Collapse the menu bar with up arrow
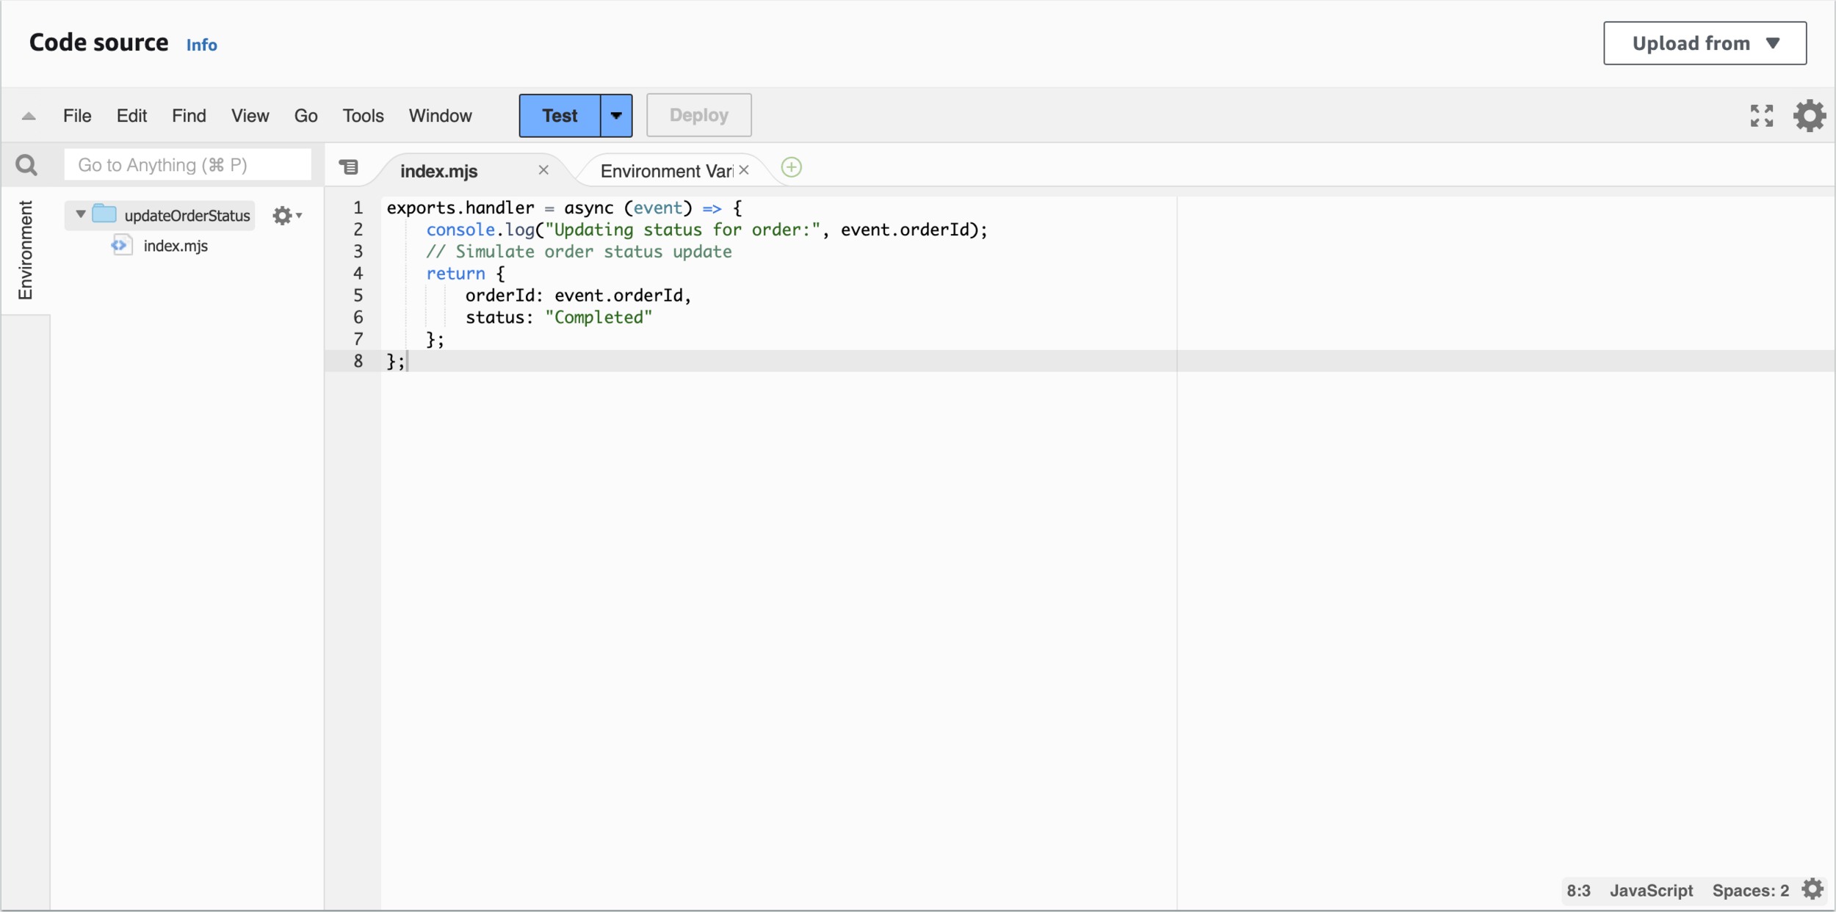 [x=29, y=116]
